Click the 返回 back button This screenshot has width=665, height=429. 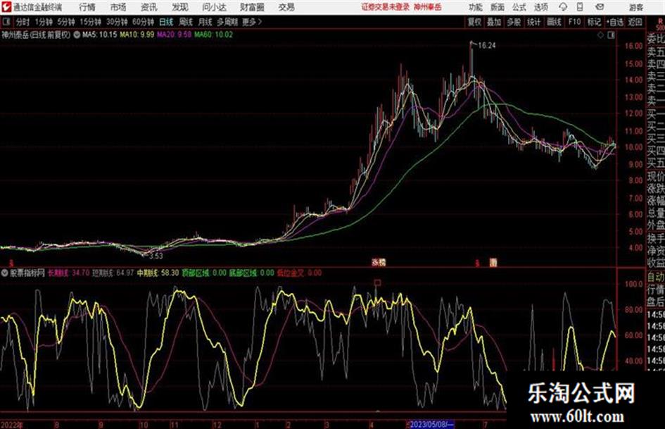click(635, 22)
